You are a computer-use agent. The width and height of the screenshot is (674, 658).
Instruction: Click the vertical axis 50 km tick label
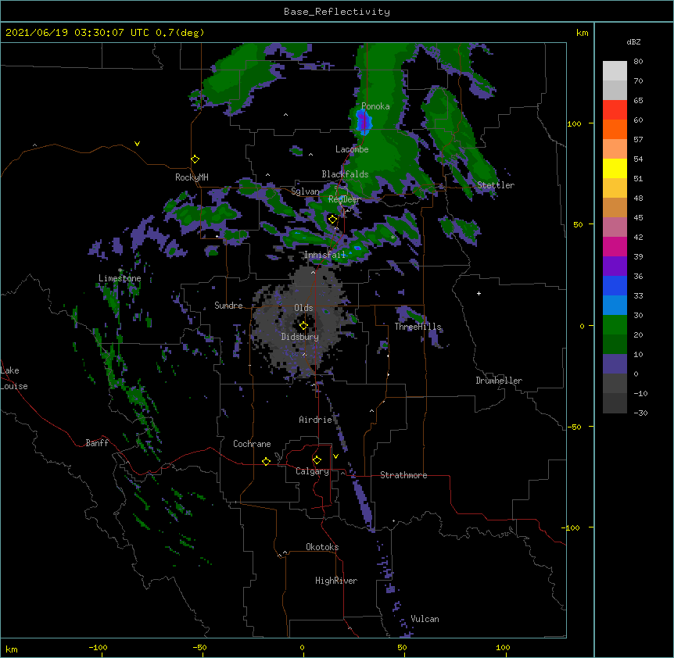(578, 224)
